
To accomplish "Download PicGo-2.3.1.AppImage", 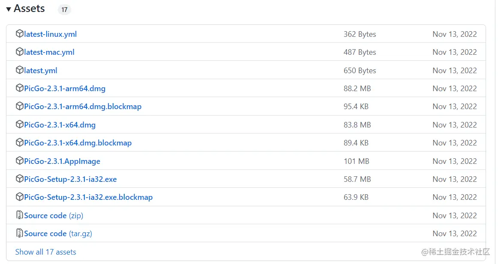I will tap(62, 161).
